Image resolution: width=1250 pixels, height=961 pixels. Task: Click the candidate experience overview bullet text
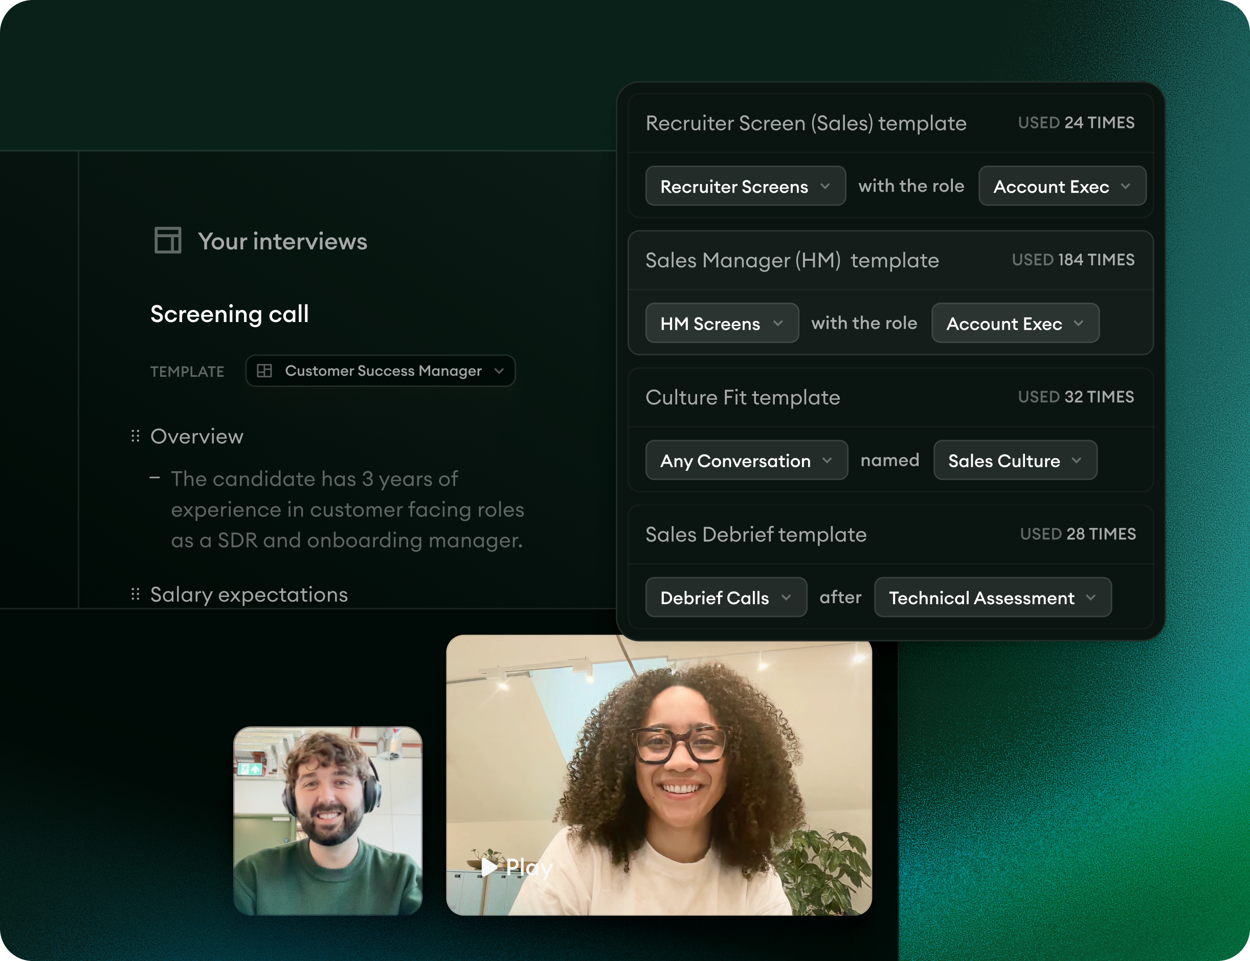click(347, 509)
